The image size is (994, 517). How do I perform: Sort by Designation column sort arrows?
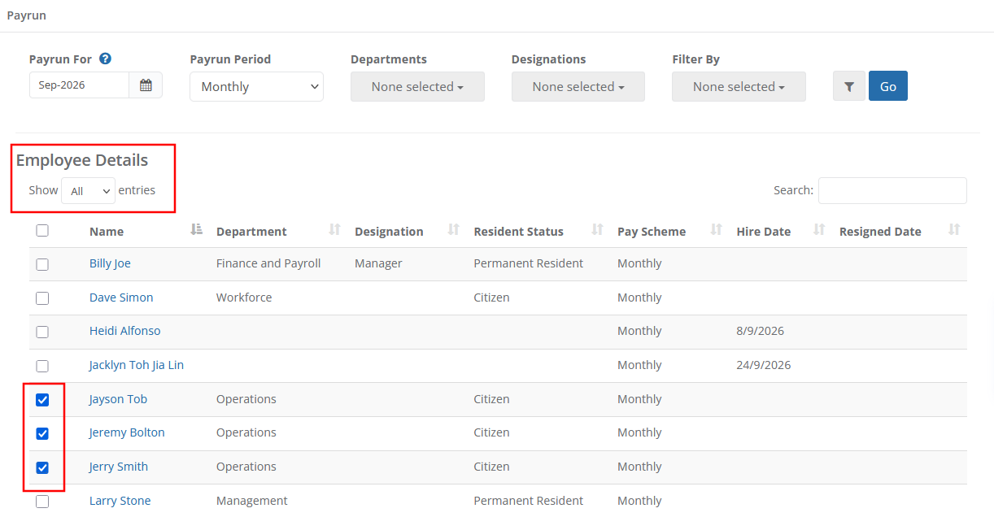point(454,230)
